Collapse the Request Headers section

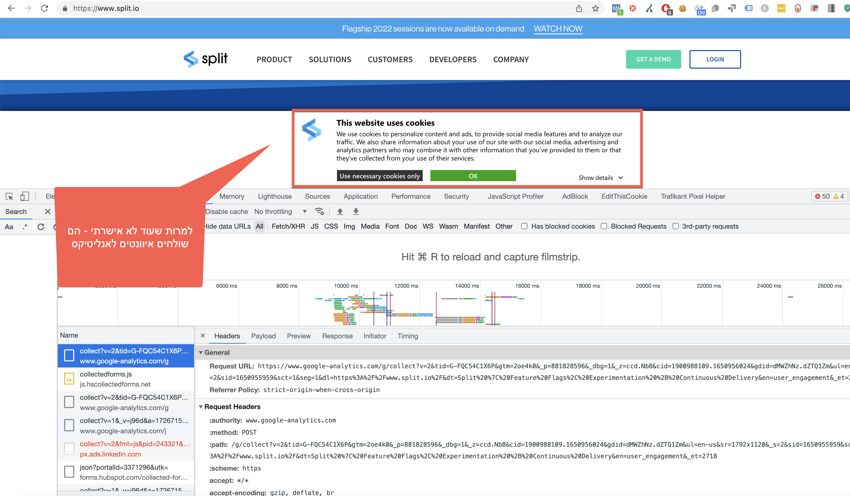[x=201, y=407]
